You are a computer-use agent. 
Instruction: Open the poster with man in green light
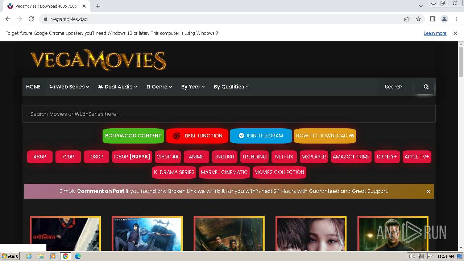(393, 234)
